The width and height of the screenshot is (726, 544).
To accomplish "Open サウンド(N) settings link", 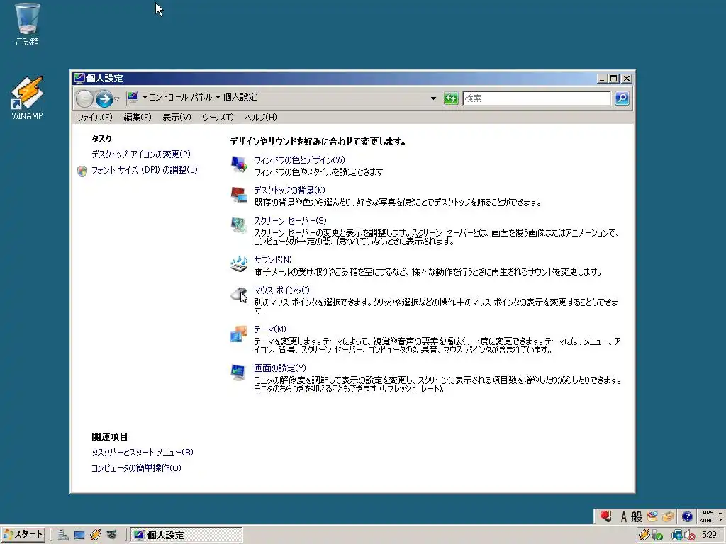I will click(273, 259).
